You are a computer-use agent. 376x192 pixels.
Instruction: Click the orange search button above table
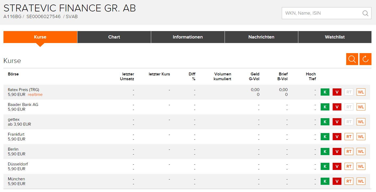pos(352,59)
